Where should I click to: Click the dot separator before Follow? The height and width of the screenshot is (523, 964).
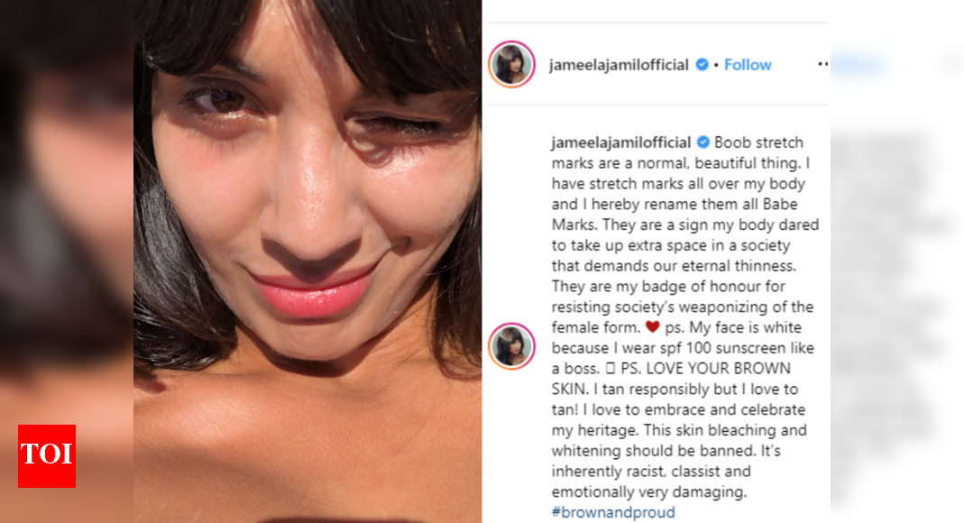click(716, 65)
